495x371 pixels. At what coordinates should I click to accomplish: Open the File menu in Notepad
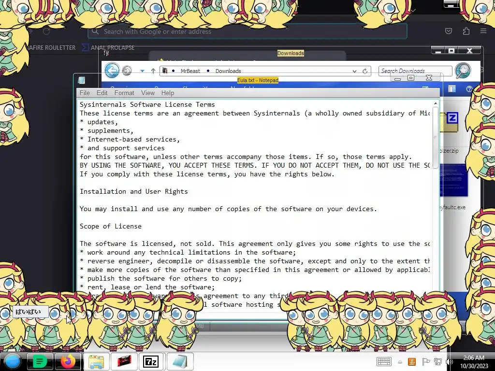click(85, 93)
